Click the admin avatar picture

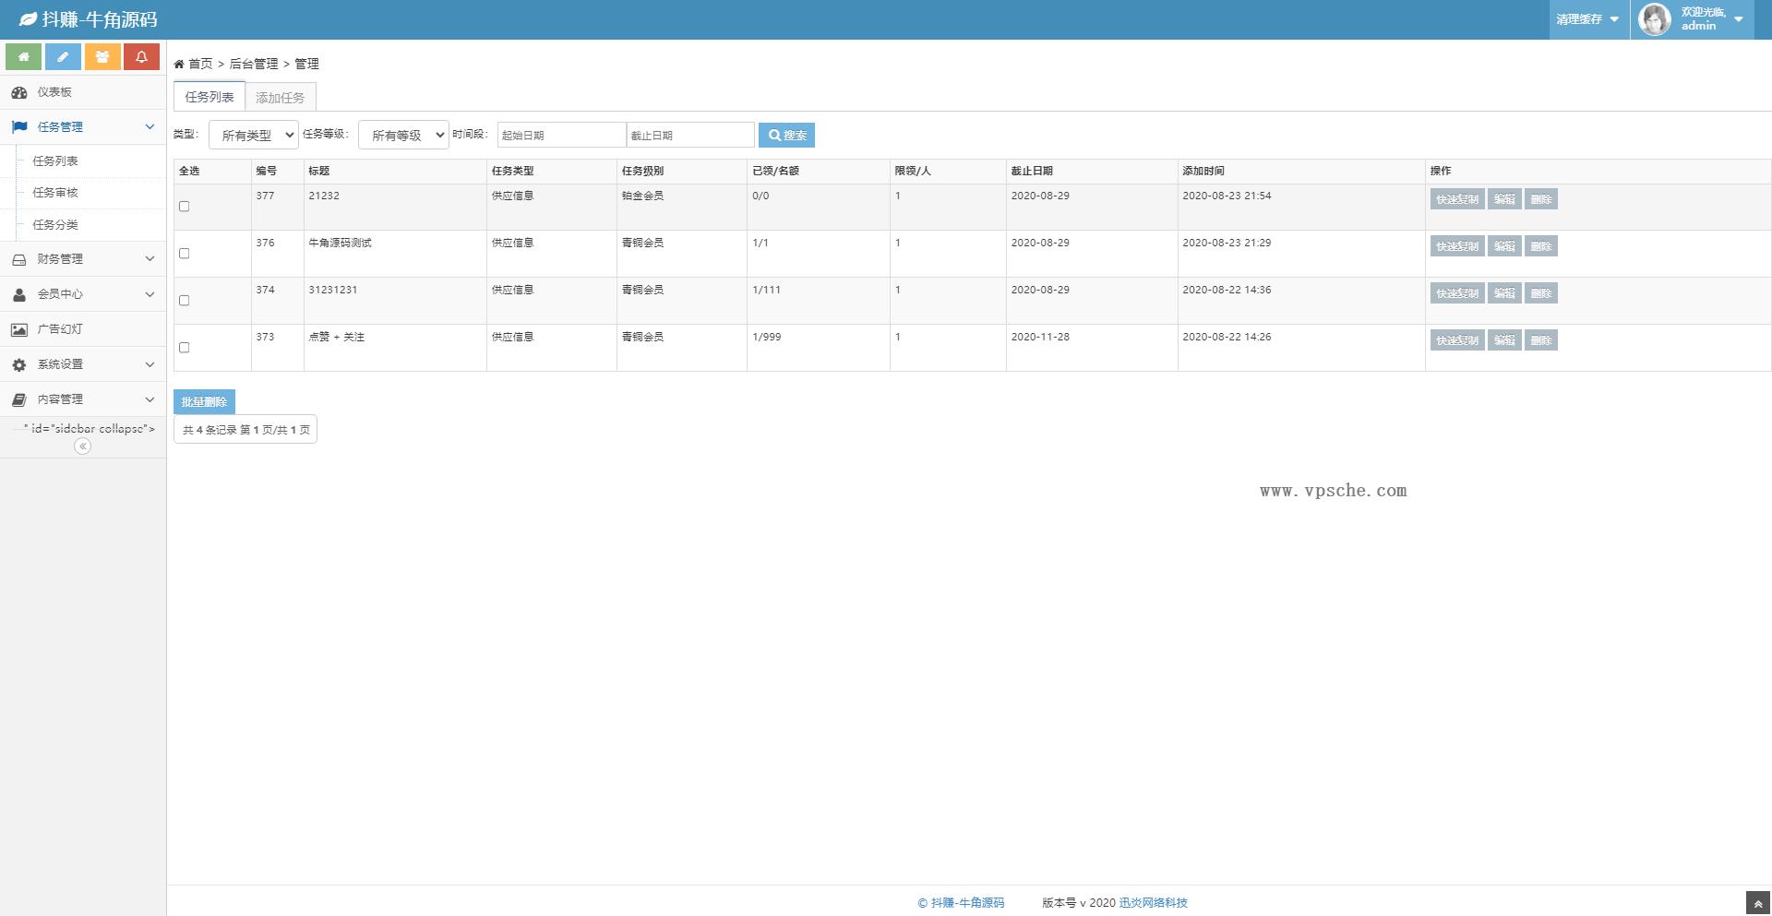pyautogui.click(x=1654, y=19)
